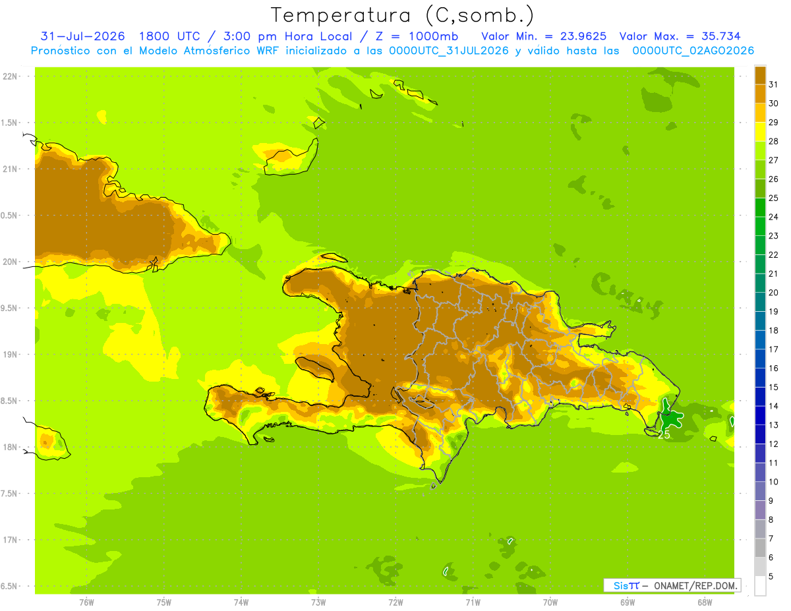Click the '7.5N' latitude label
The height and width of the screenshot is (611, 791).
coord(10,494)
